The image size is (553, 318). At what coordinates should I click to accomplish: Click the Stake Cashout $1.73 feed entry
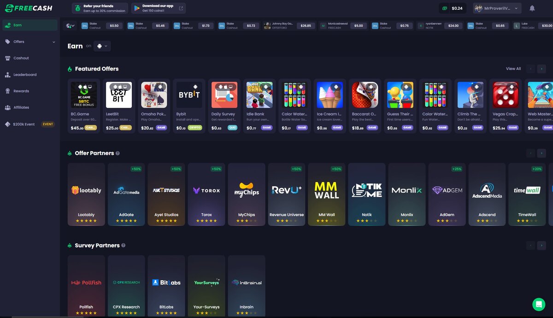[x=194, y=26]
